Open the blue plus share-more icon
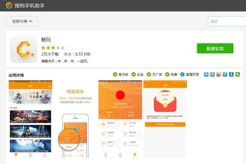This screenshot has width=246, height=164. pyautogui.click(x=206, y=74)
